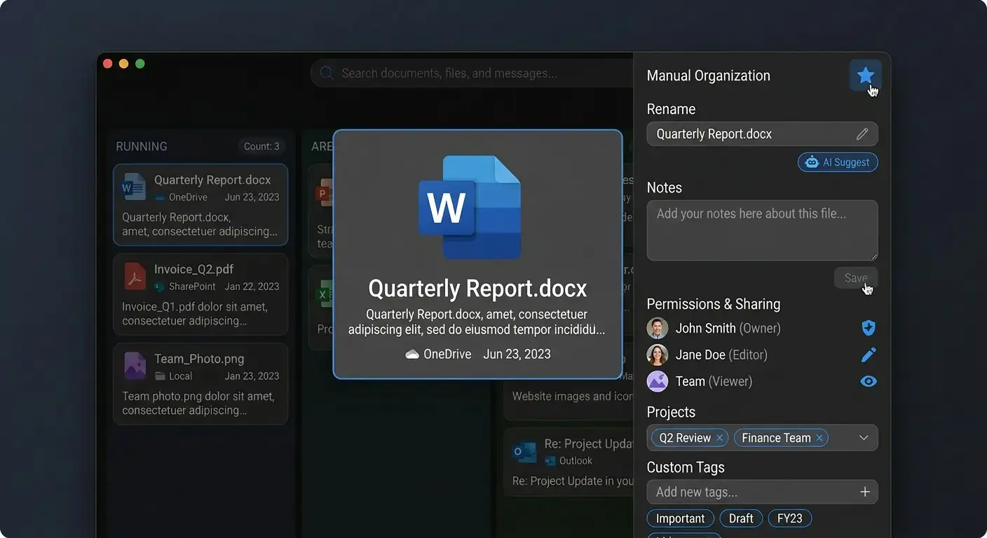Click Jane Doe's profile photo
The width and height of the screenshot is (987, 538).
[x=658, y=354]
